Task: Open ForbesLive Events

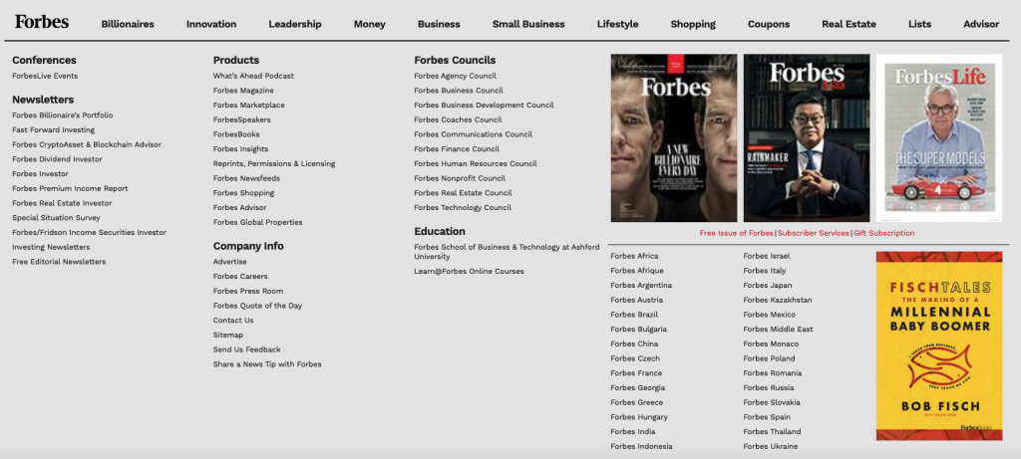Action: tap(45, 76)
